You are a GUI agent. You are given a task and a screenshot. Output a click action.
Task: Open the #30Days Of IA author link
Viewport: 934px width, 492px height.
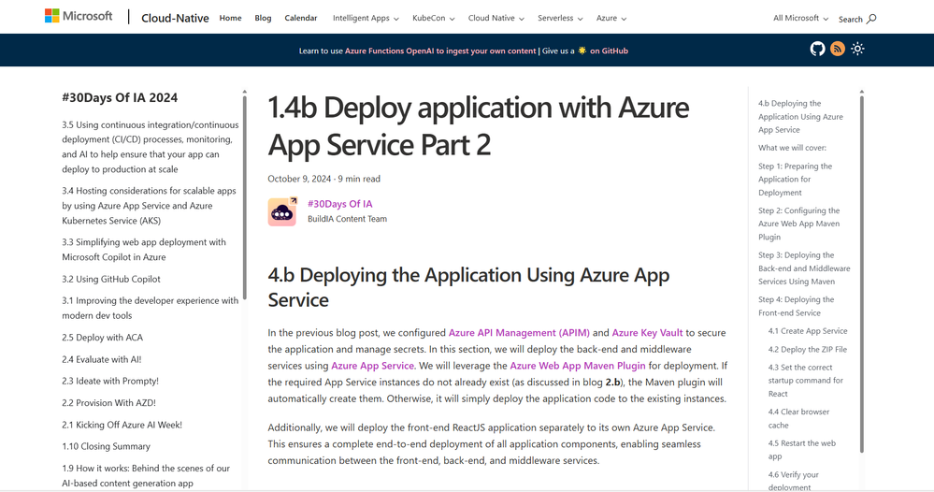339,204
